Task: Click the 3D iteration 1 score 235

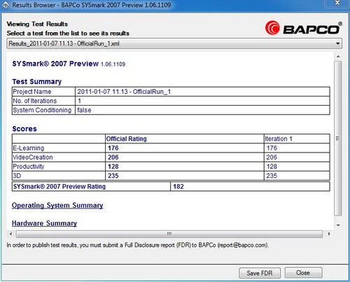Action: [x=272, y=176]
